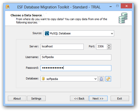Viewport: 139px width, 111px height.
Task: Click the Port number field showing 3306
Action: point(102,47)
